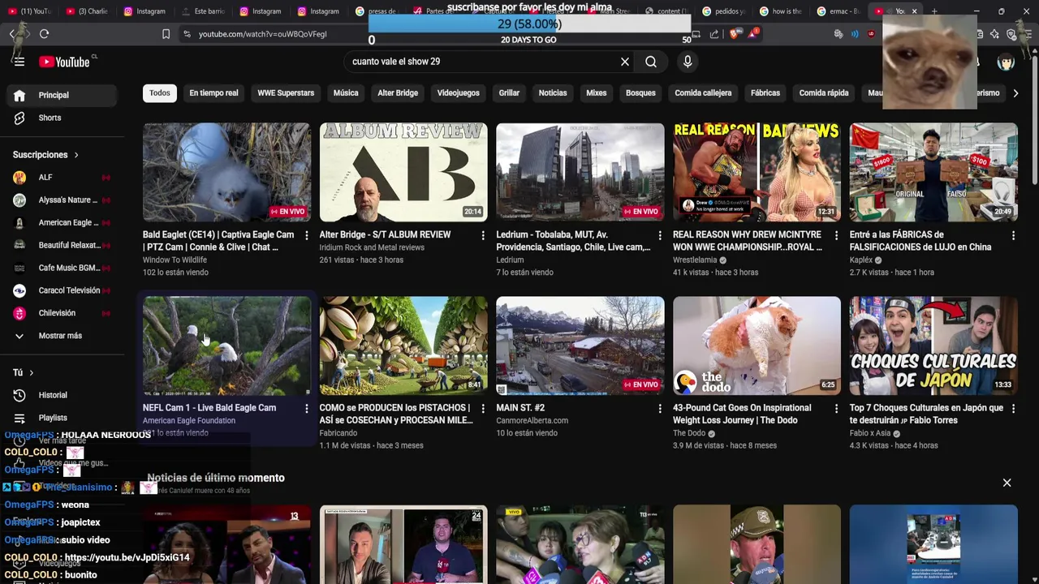Click the search magnifier button
This screenshot has height=584, width=1039.
[651, 62]
